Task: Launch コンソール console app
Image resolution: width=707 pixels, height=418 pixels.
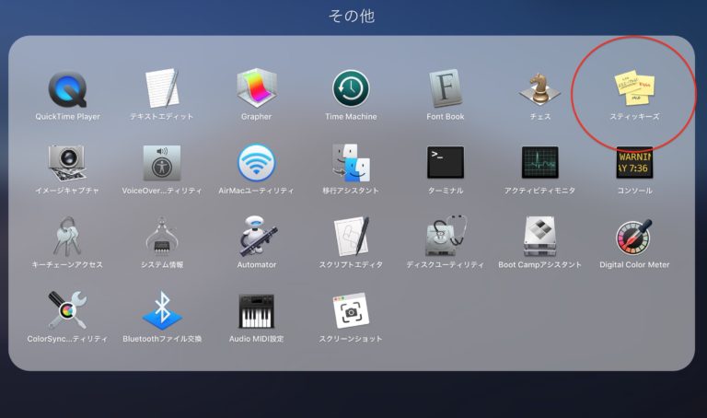Action: [x=634, y=163]
